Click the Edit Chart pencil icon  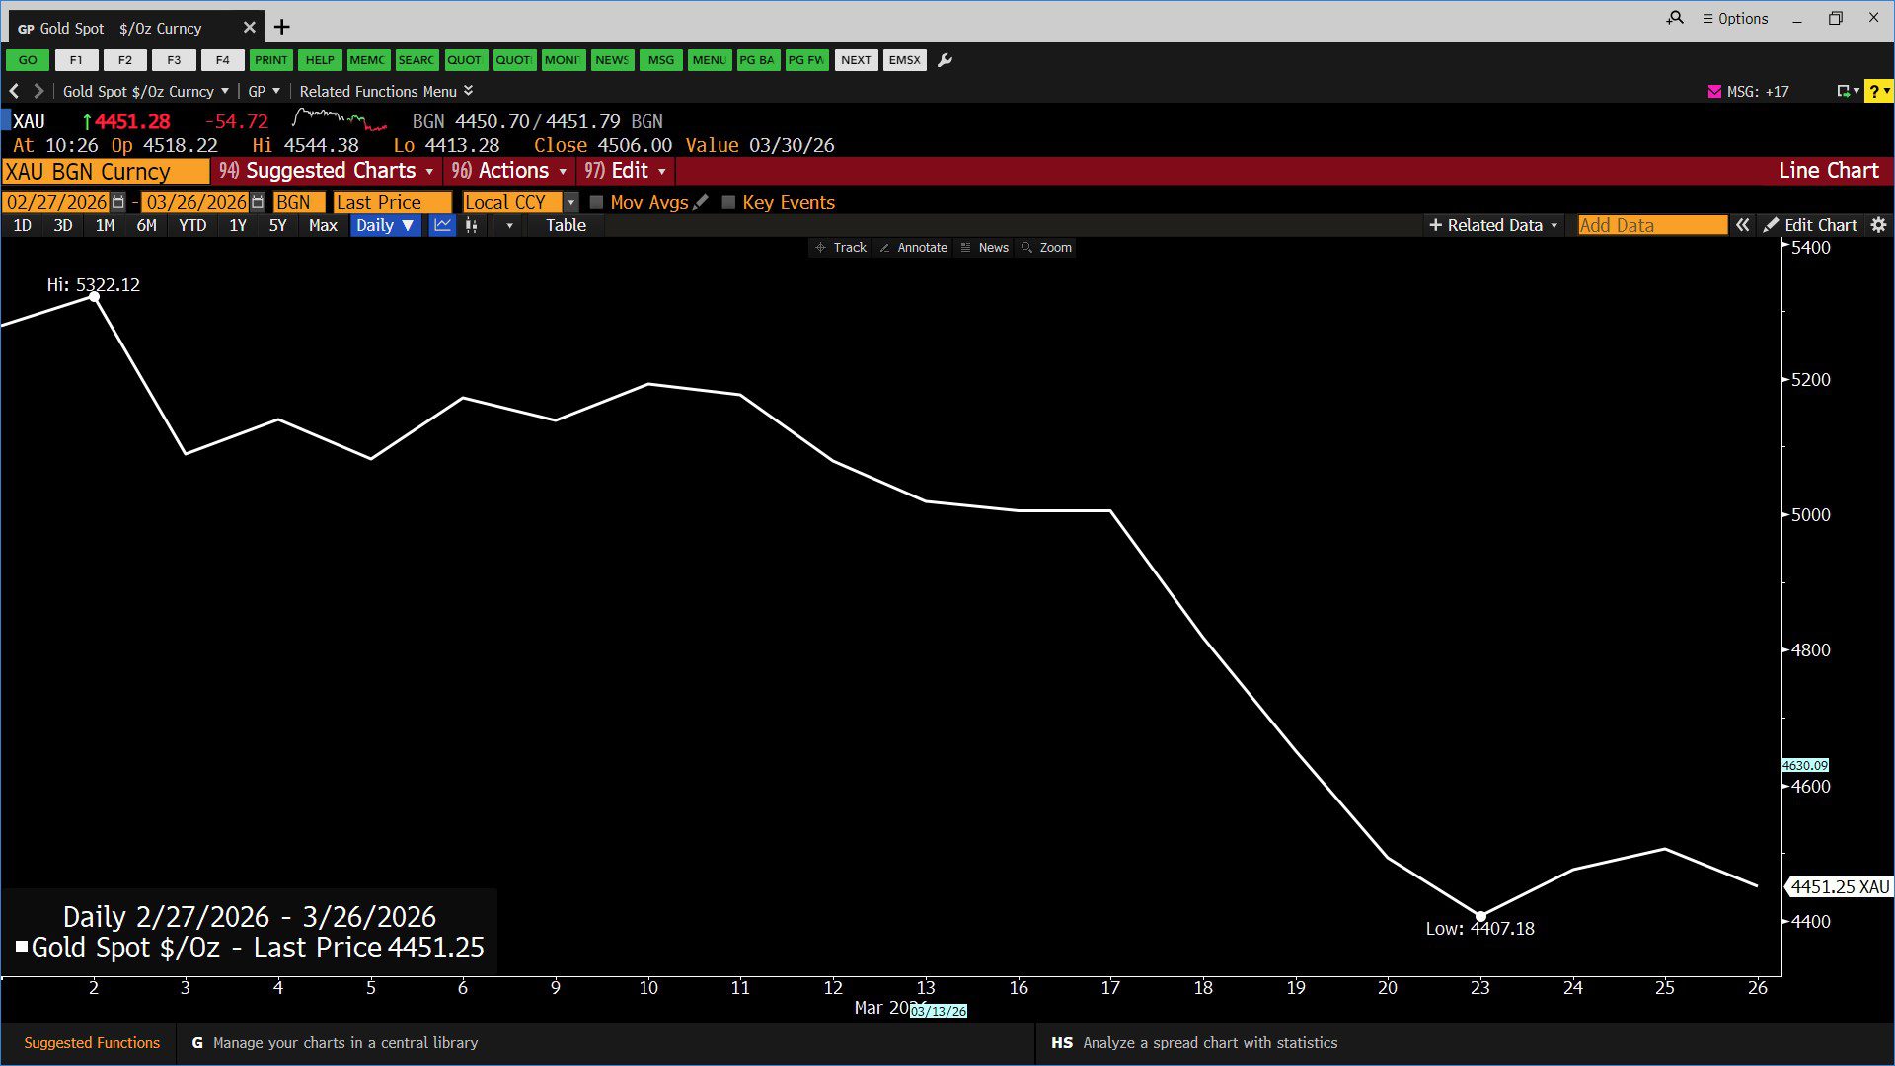coord(1772,225)
